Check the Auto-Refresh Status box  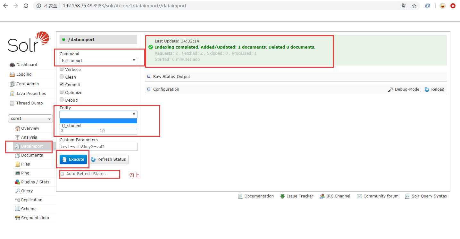click(62, 174)
